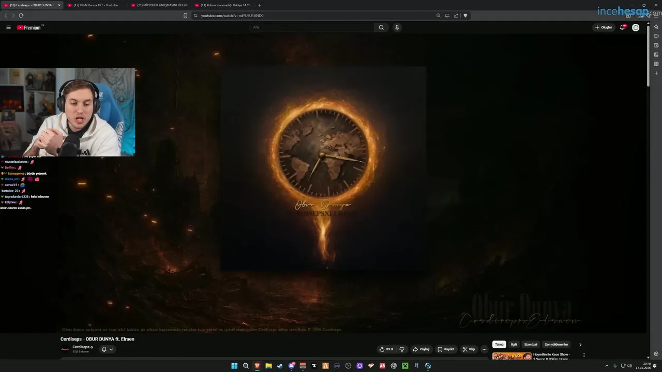662x372 pixels.
Task: Switch to RRaeN Karma #77 tab
Action: tap(95, 5)
